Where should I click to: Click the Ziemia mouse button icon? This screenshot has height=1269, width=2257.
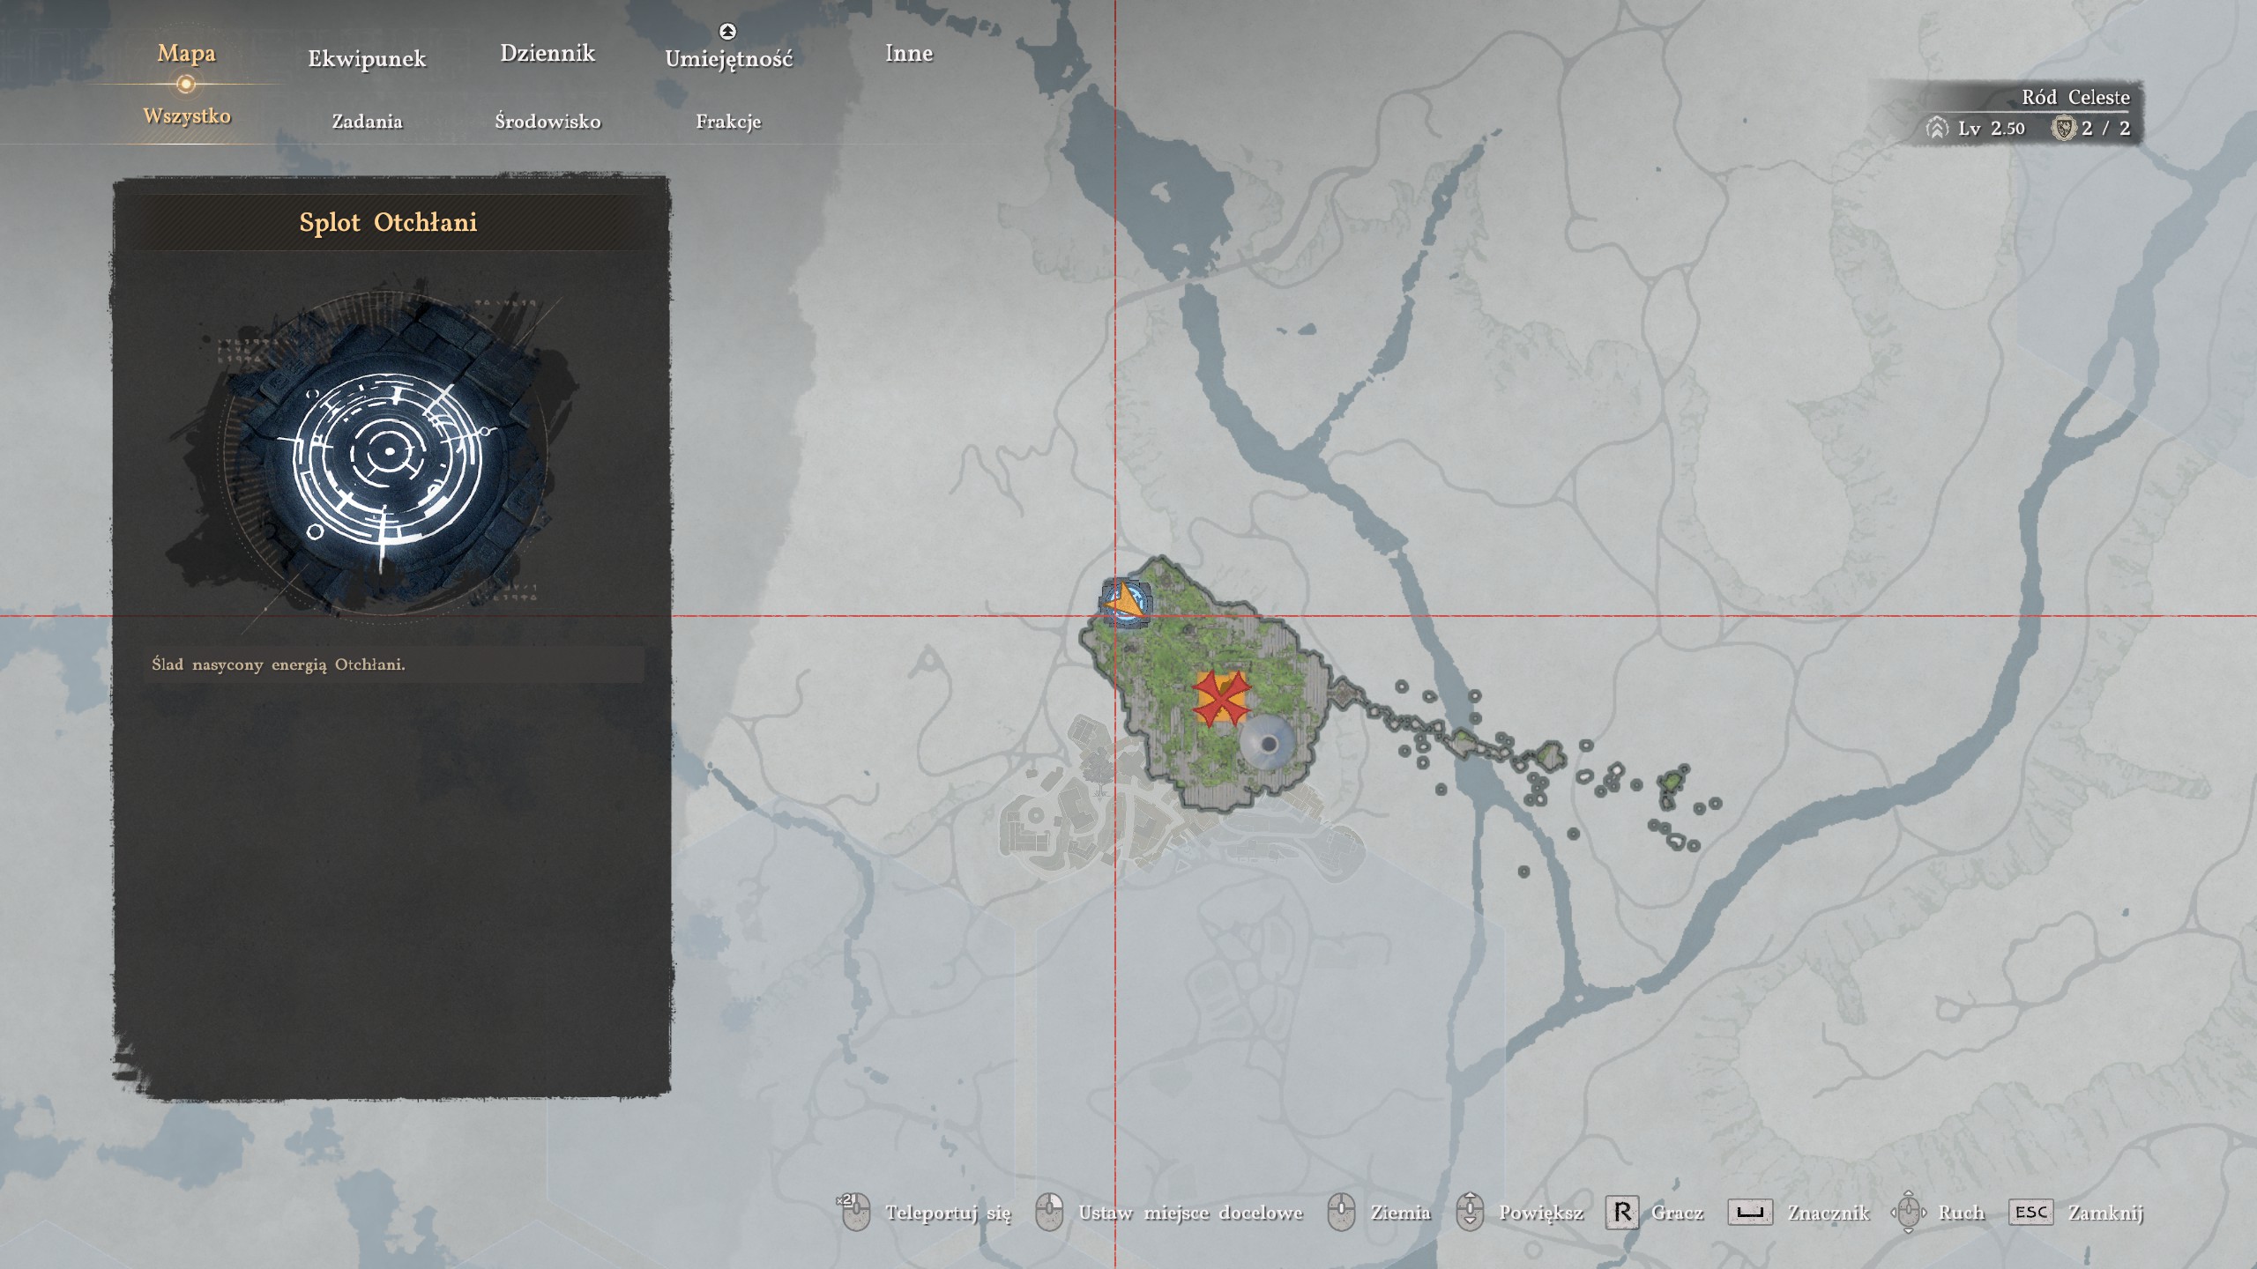click(1341, 1213)
